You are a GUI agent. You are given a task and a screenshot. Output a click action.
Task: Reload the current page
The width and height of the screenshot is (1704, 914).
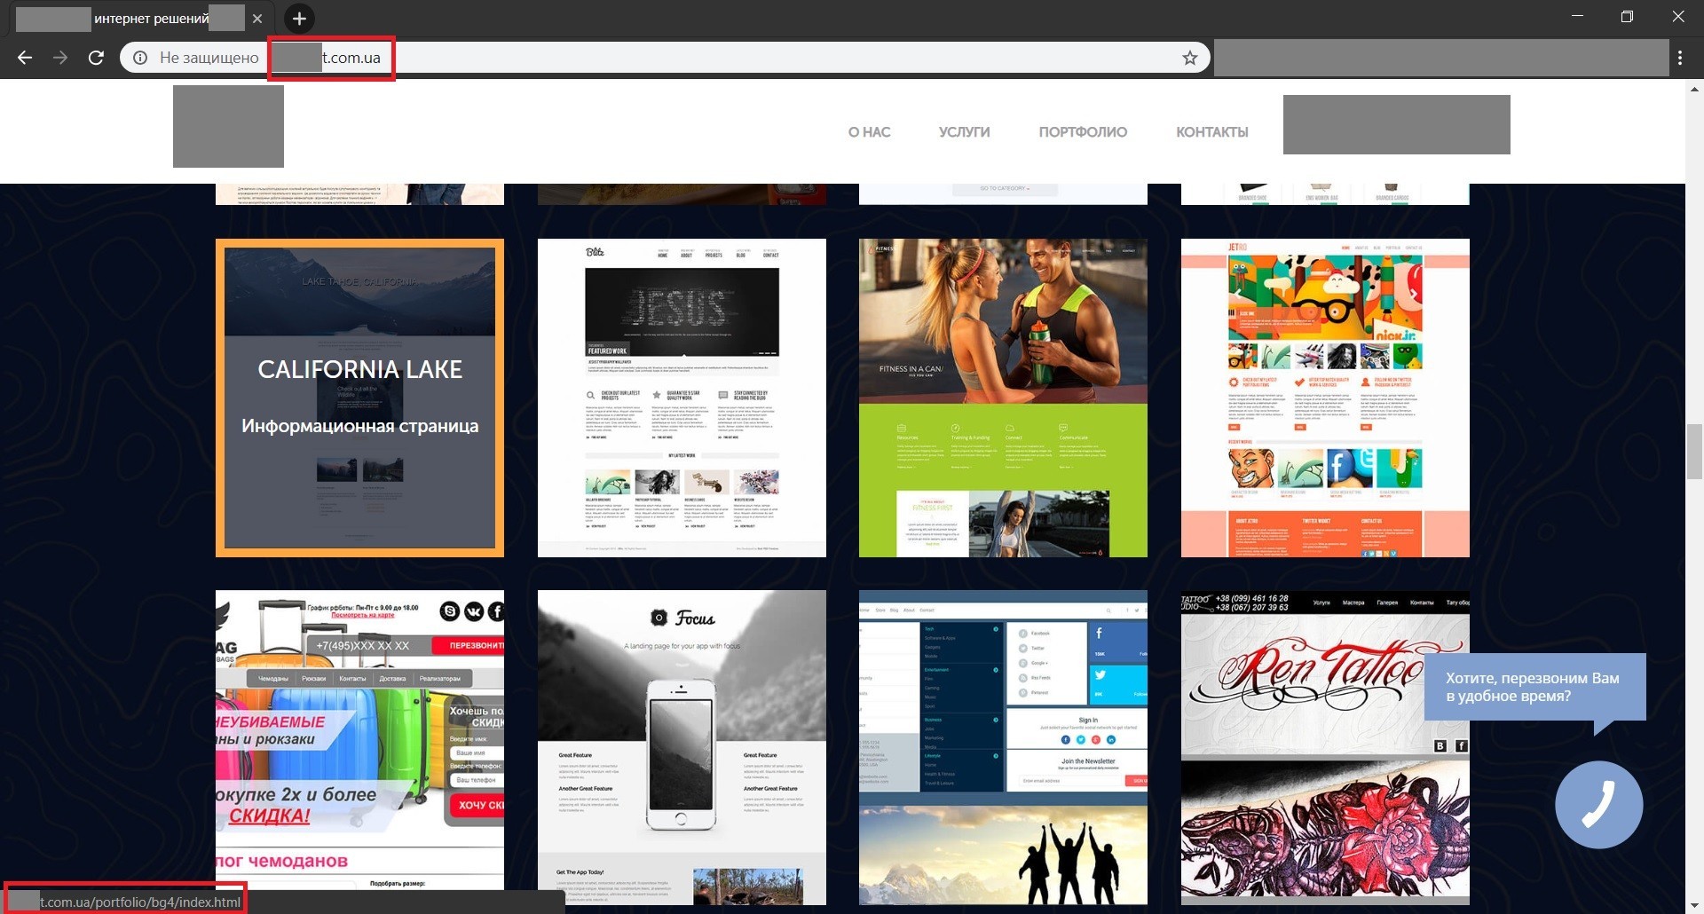coord(96,58)
